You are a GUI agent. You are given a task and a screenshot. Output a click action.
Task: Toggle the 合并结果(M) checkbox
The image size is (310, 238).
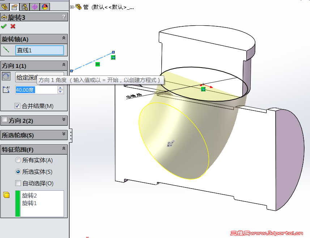point(17,106)
